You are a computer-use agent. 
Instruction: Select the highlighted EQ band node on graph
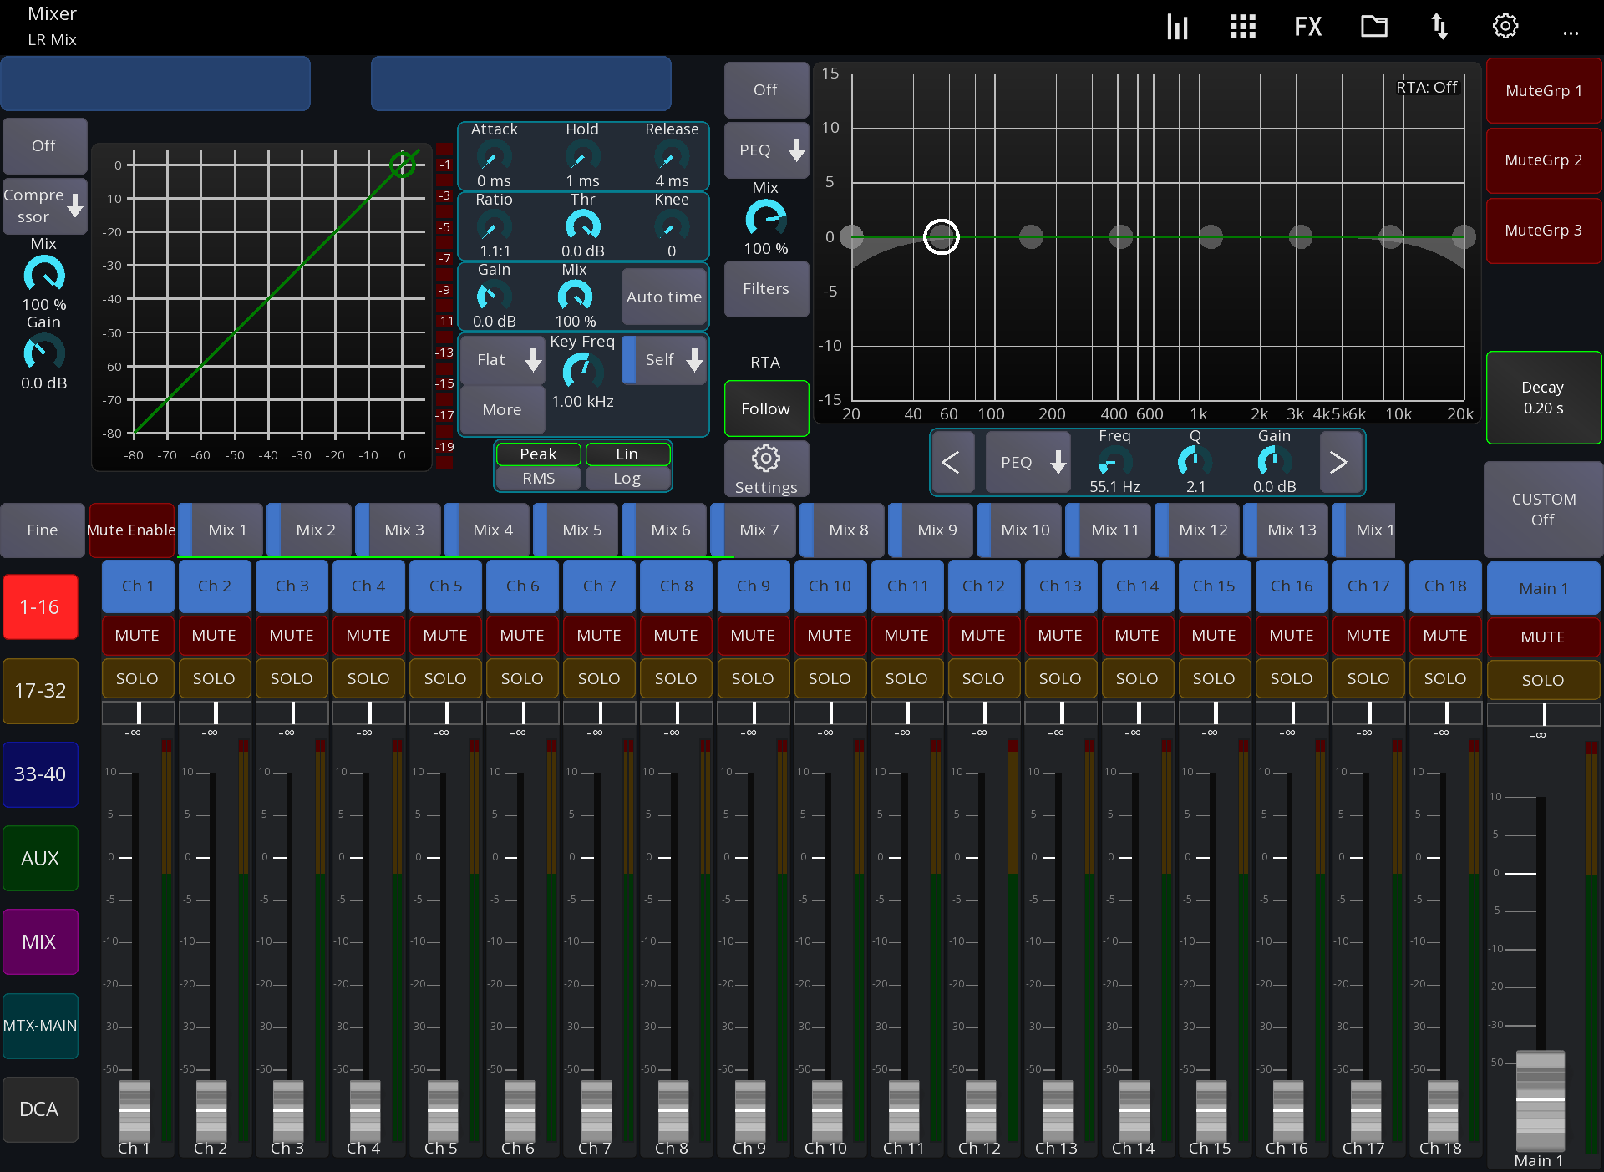coord(942,237)
